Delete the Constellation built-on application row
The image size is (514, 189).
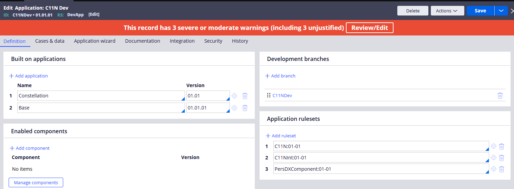[245, 96]
